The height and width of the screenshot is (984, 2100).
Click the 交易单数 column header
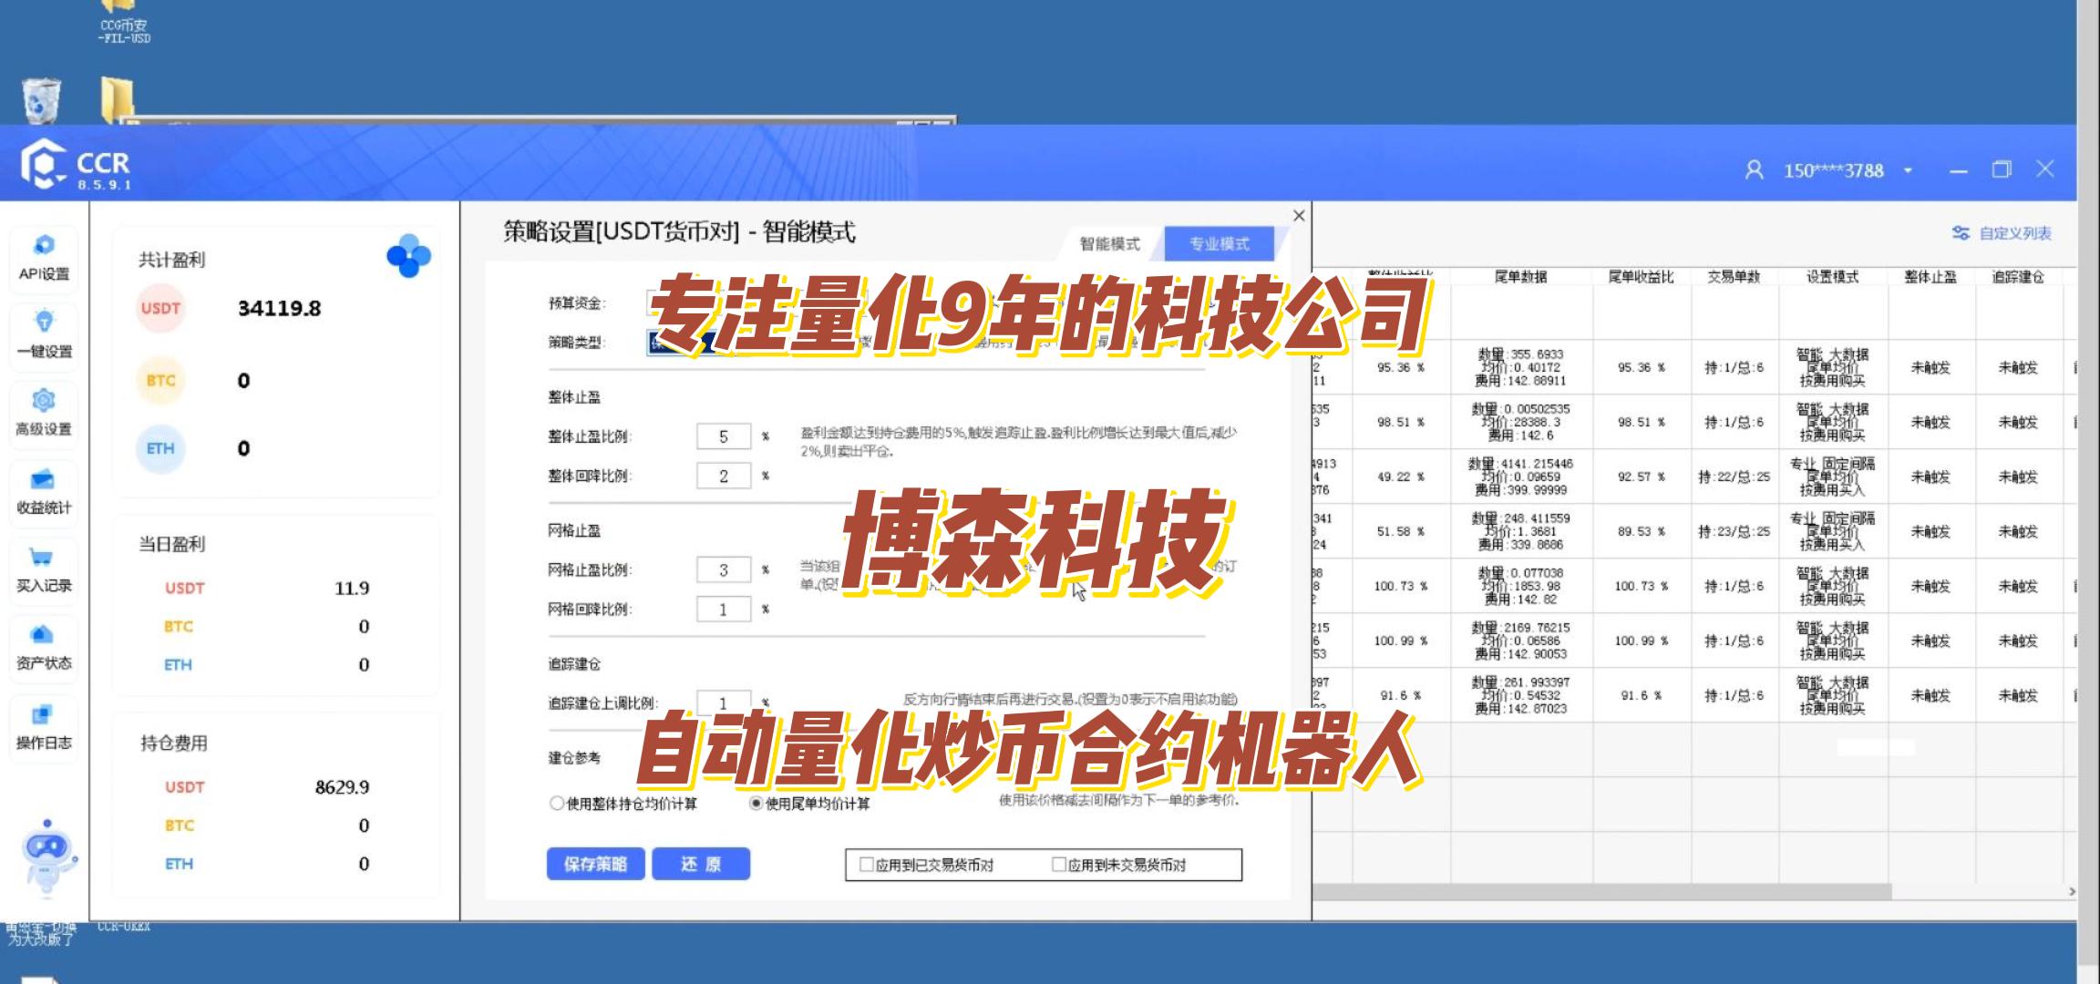(1734, 276)
